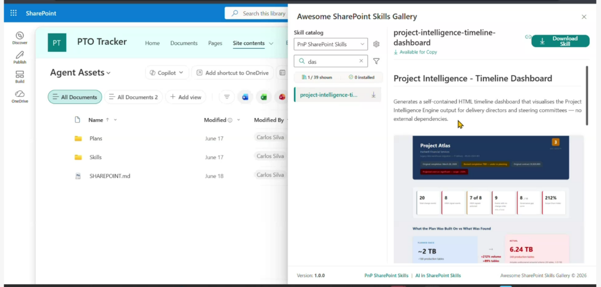
Task: Open Modified column dropdown arrow
Action: point(238,120)
